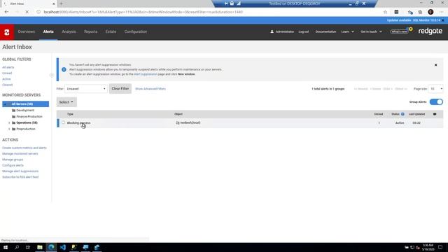
Task: Open the browser profile avatar
Action: click(430, 12)
